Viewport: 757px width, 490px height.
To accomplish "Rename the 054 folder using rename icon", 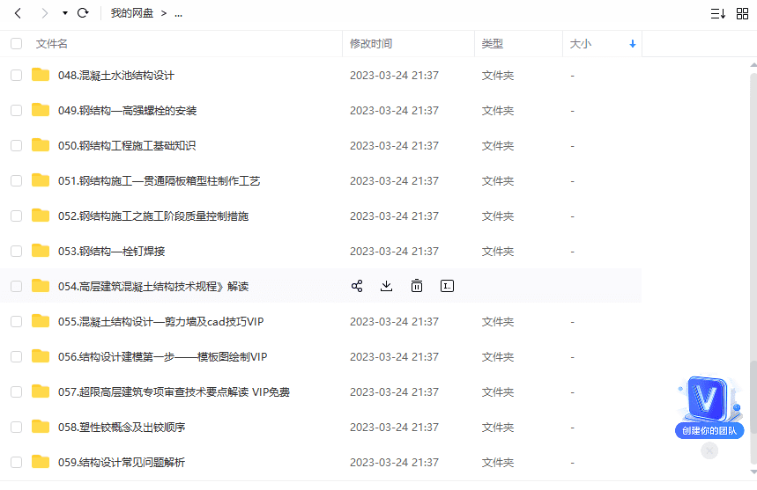I will [x=447, y=286].
